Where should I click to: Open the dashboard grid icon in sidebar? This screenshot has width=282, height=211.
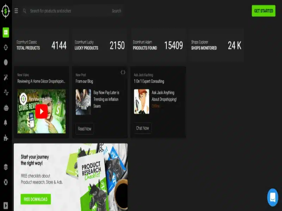pyautogui.click(x=6, y=32)
